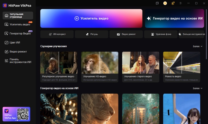208x124 pixels.
Task: Expand Более dropdown for Генератор видео section
Action: point(197,88)
